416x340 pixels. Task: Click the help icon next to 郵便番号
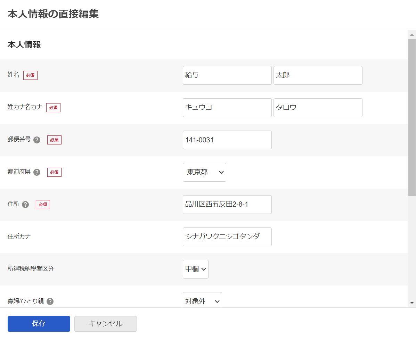point(37,140)
